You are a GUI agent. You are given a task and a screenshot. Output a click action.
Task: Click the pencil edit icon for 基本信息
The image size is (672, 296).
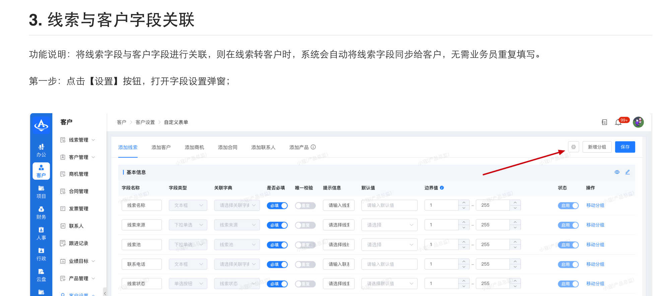[627, 172]
